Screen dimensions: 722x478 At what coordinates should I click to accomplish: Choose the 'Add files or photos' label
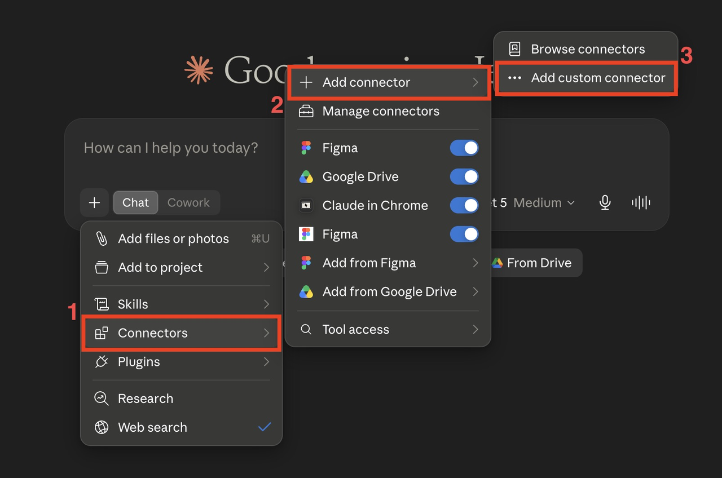tap(174, 239)
